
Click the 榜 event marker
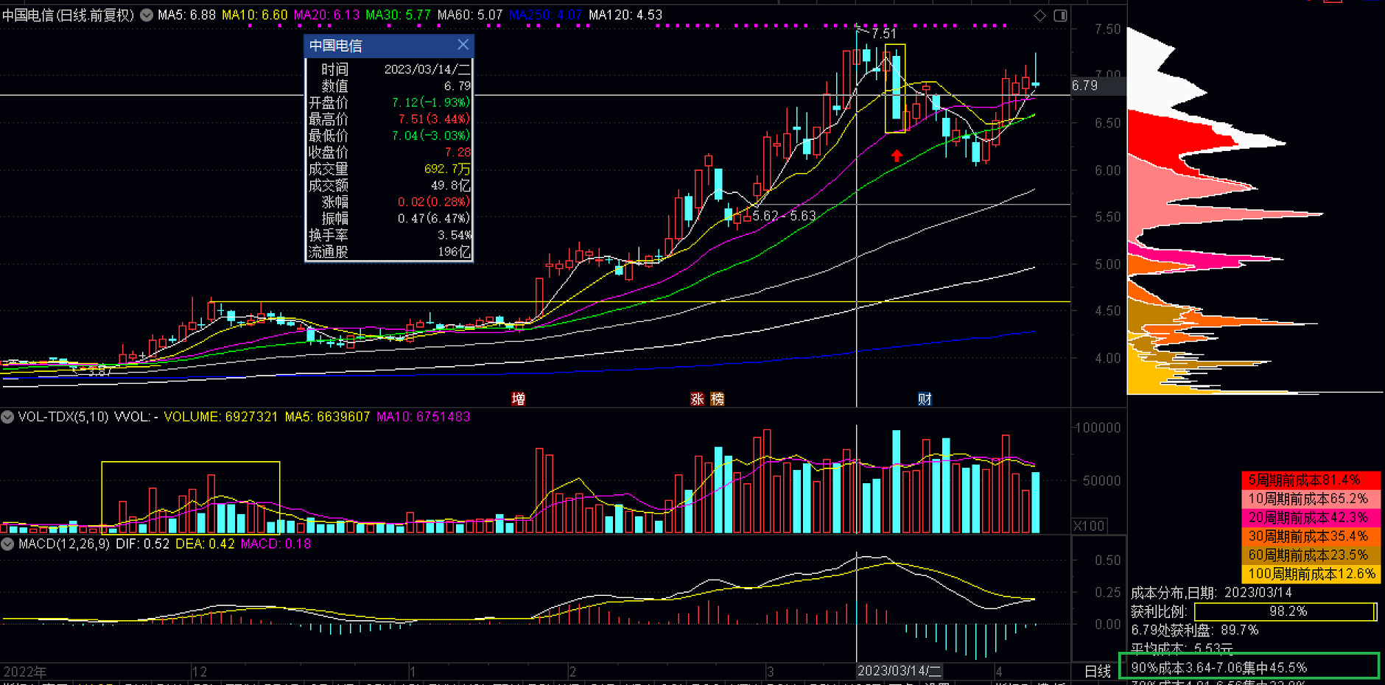click(x=717, y=399)
